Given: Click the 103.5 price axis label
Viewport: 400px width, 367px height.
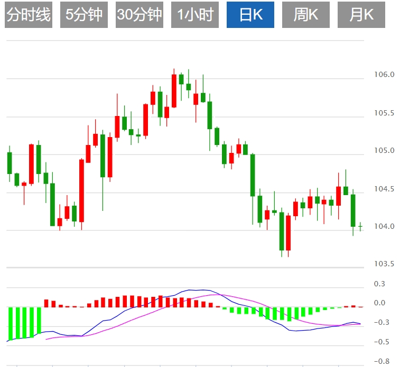Looking at the screenshot, I should click(x=384, y=264).
